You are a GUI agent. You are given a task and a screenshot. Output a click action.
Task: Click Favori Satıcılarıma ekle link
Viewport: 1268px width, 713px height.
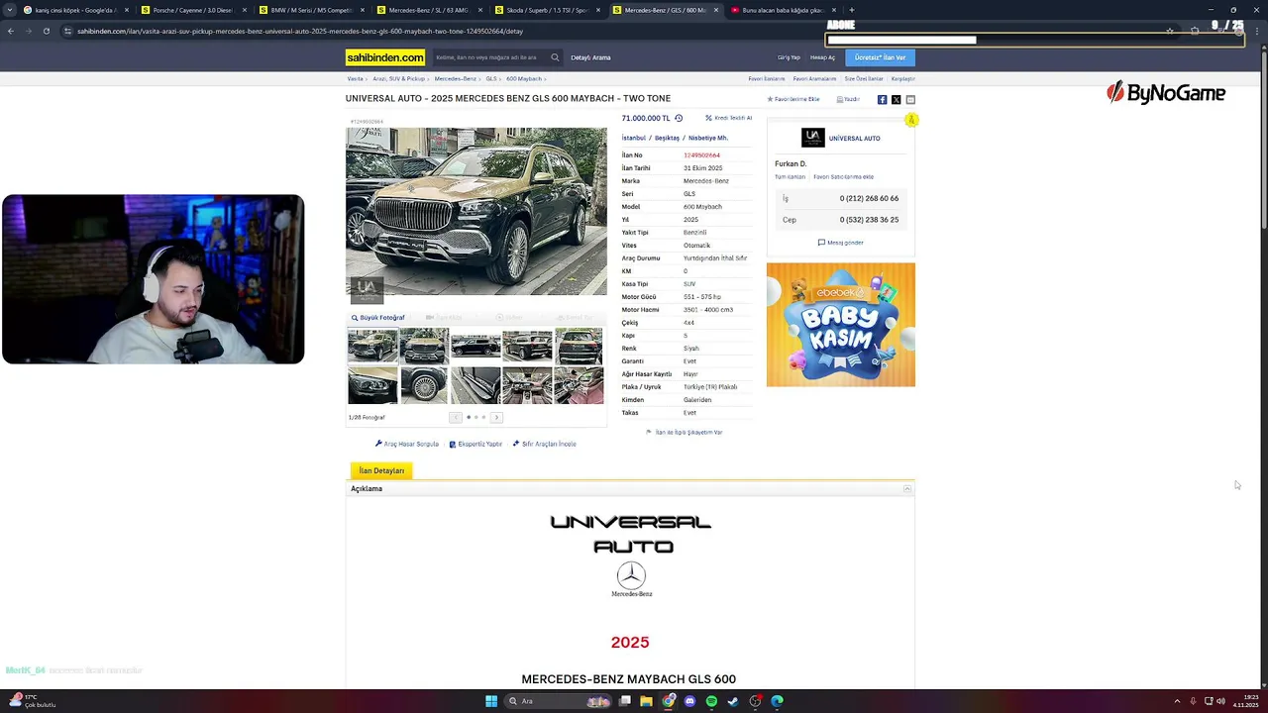(x=843, y=176)
